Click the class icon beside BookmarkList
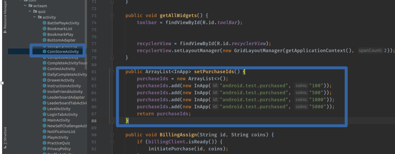 click(x=44, y=29)
